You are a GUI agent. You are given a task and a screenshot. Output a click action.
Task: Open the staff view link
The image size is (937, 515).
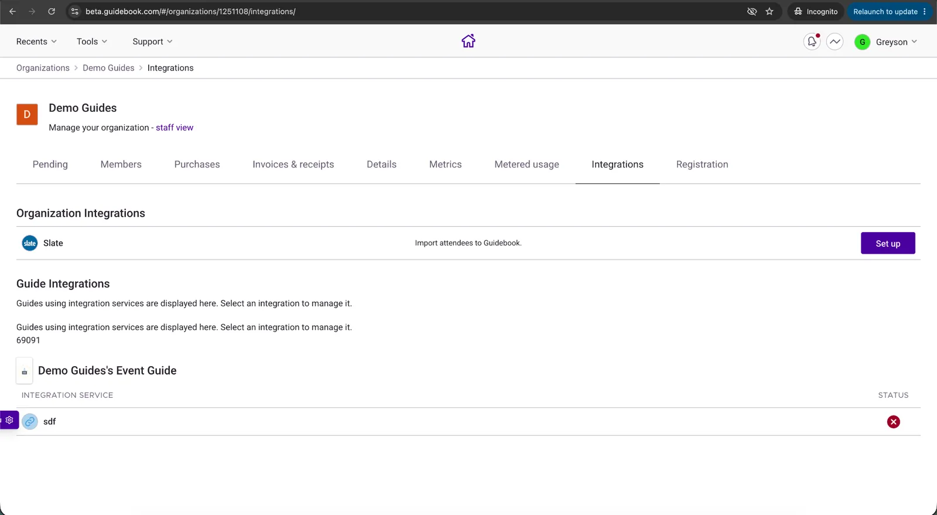coord(175,128)
